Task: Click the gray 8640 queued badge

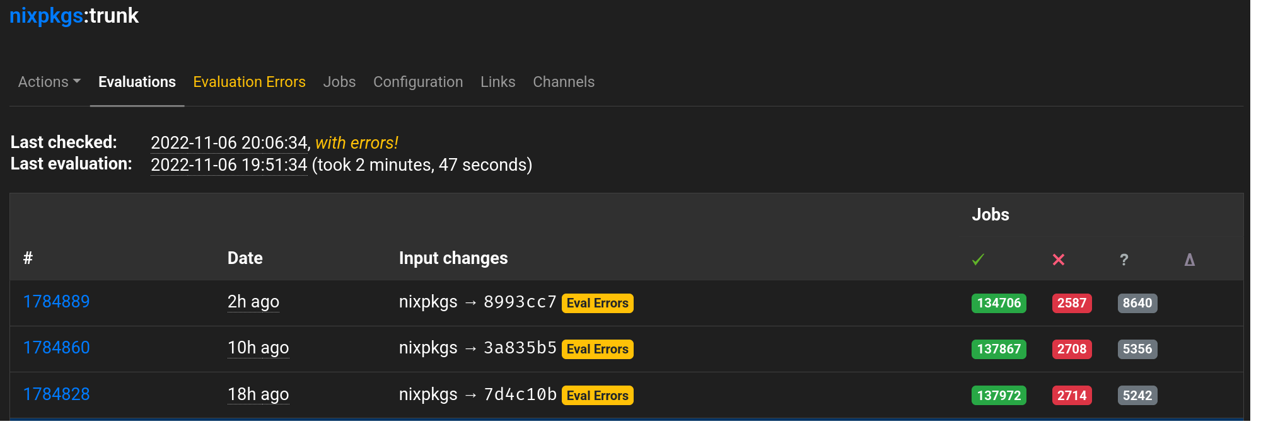Action: (1137, 303)
